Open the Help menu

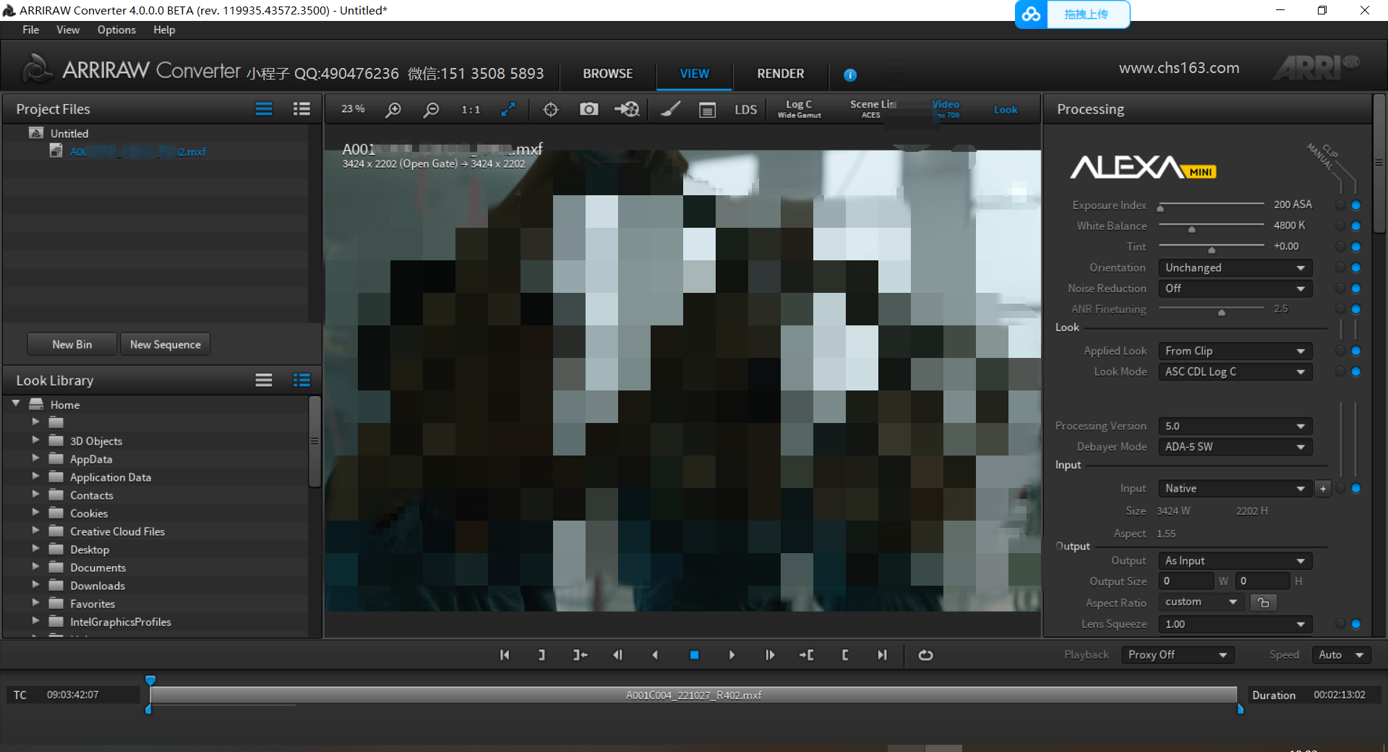click(x=164, y=30)
